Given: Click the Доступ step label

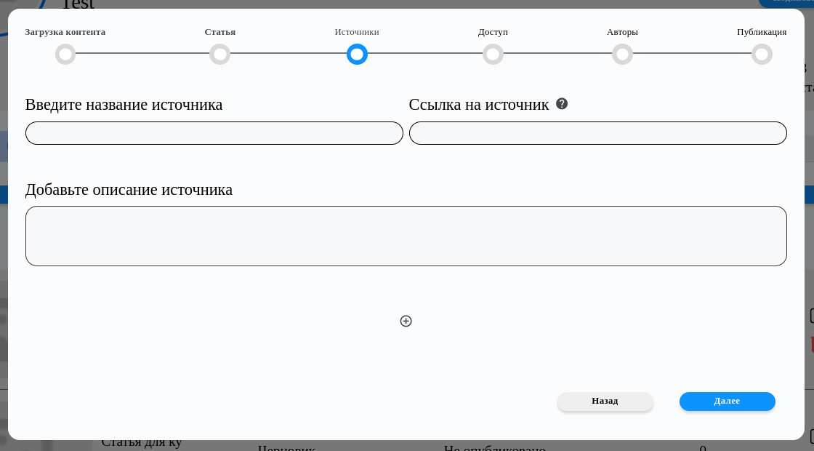Looking at the screenshot, I should (x=493, y=32).
